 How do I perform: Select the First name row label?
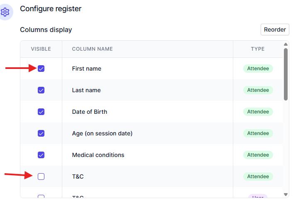[86, 69]
